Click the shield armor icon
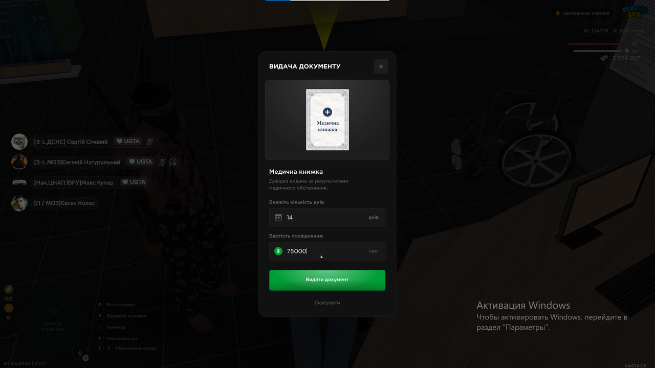 point(626,51)
